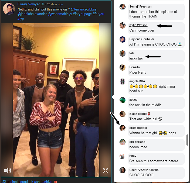Click greta poggio's avatar
This screenshot has width=190, height=183.
tap(123, 128)
